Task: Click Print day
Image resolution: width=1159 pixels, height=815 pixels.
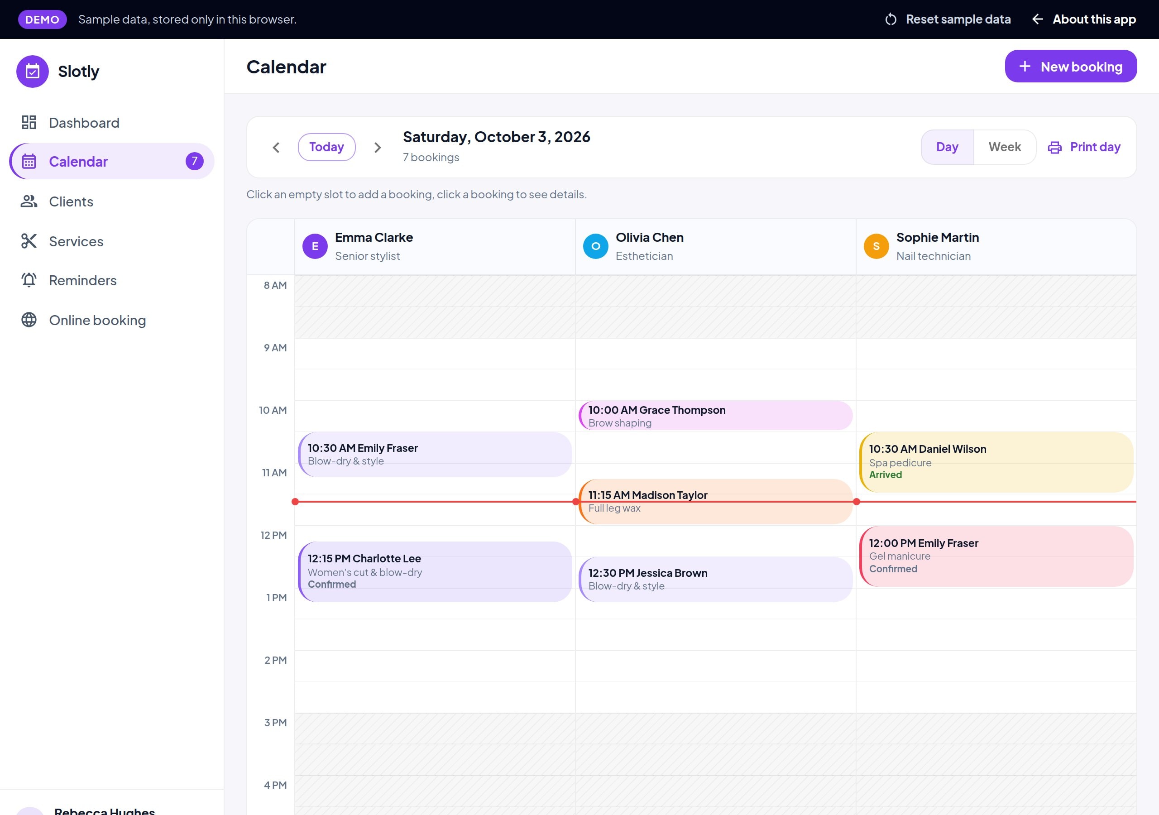Action: (x=1084, y=147)
